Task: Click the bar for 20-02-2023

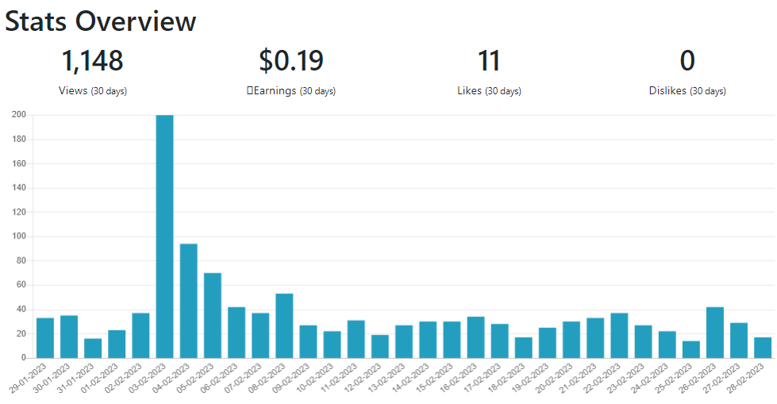Action: (x=571, y=340)
